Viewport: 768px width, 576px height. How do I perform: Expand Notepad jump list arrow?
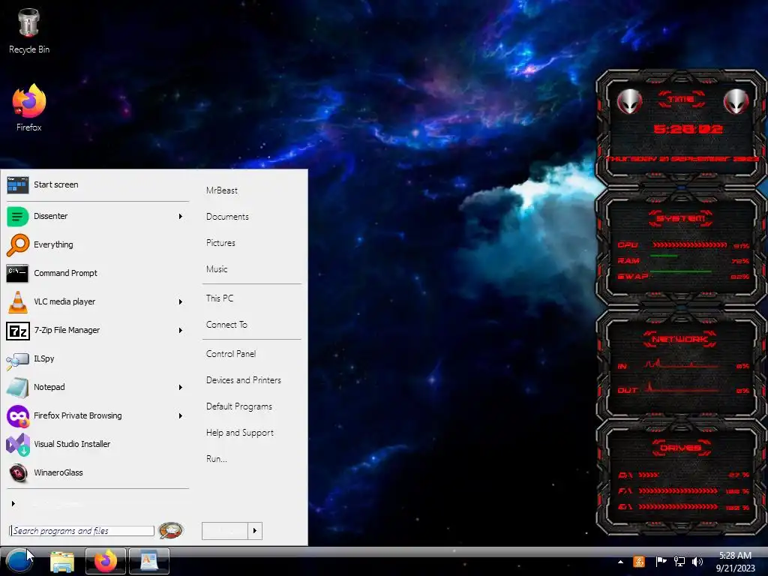pyautogui.click(x=181, y=388)
